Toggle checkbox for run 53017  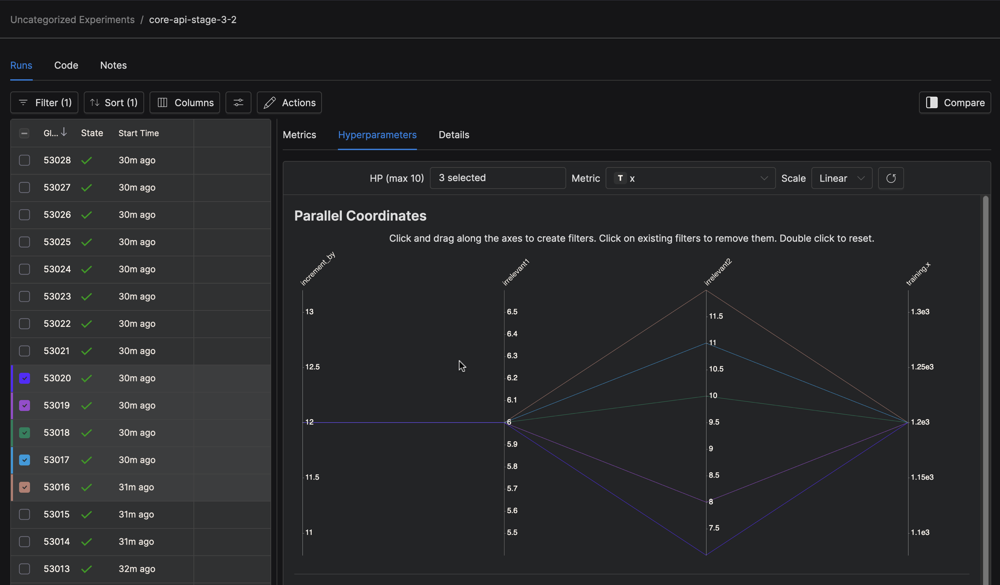[x=24, y=460]
